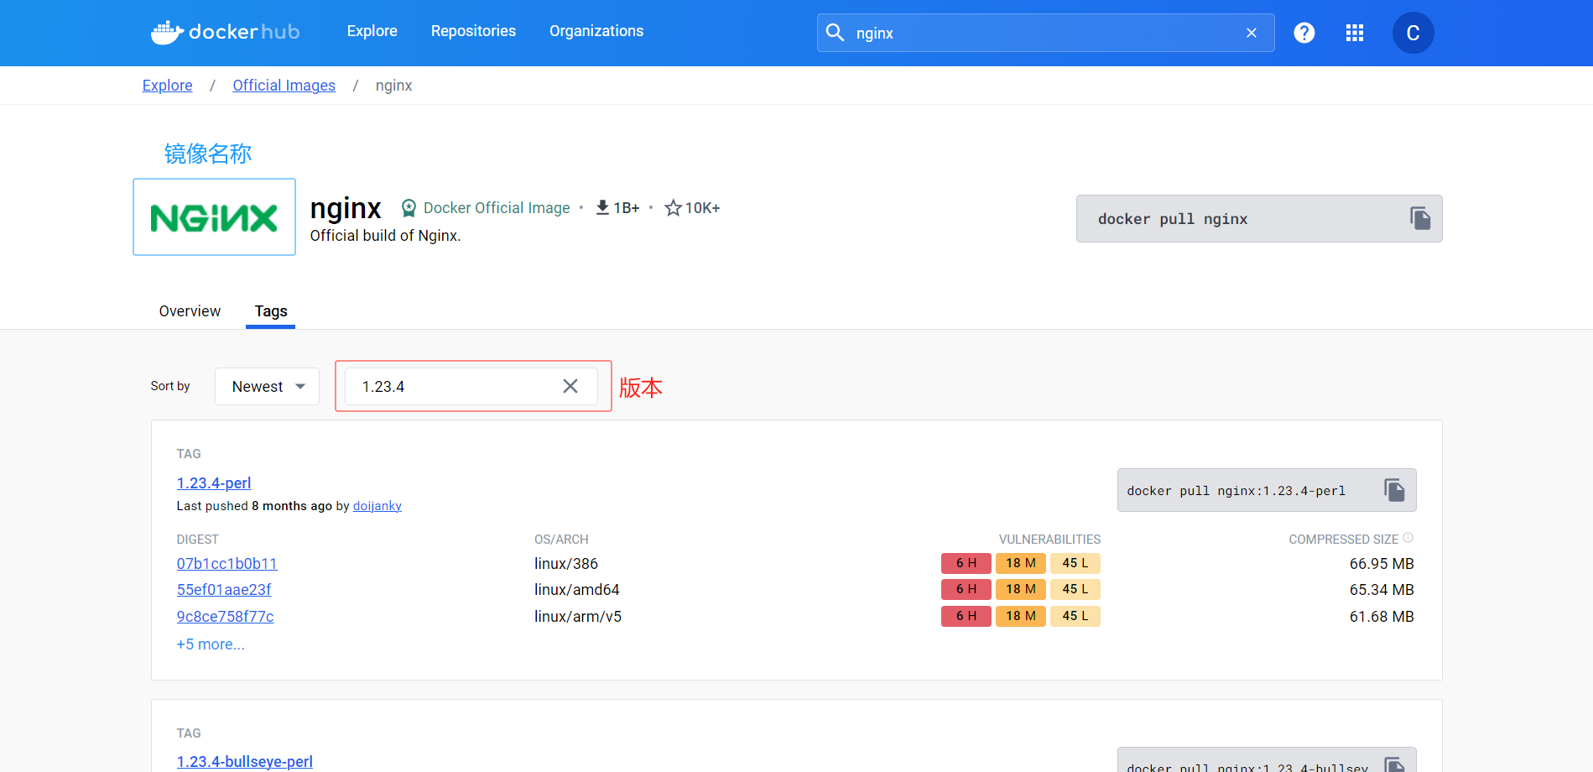Click 18 M badge for linux/386

point(1020,563)
